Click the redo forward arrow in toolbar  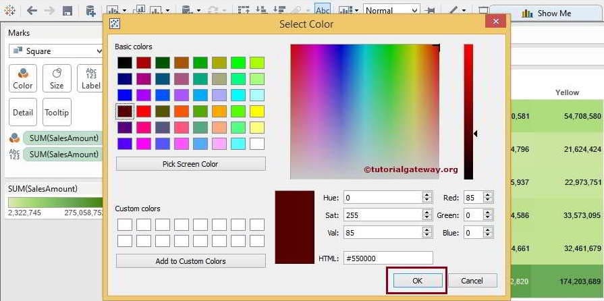point(49,10)
